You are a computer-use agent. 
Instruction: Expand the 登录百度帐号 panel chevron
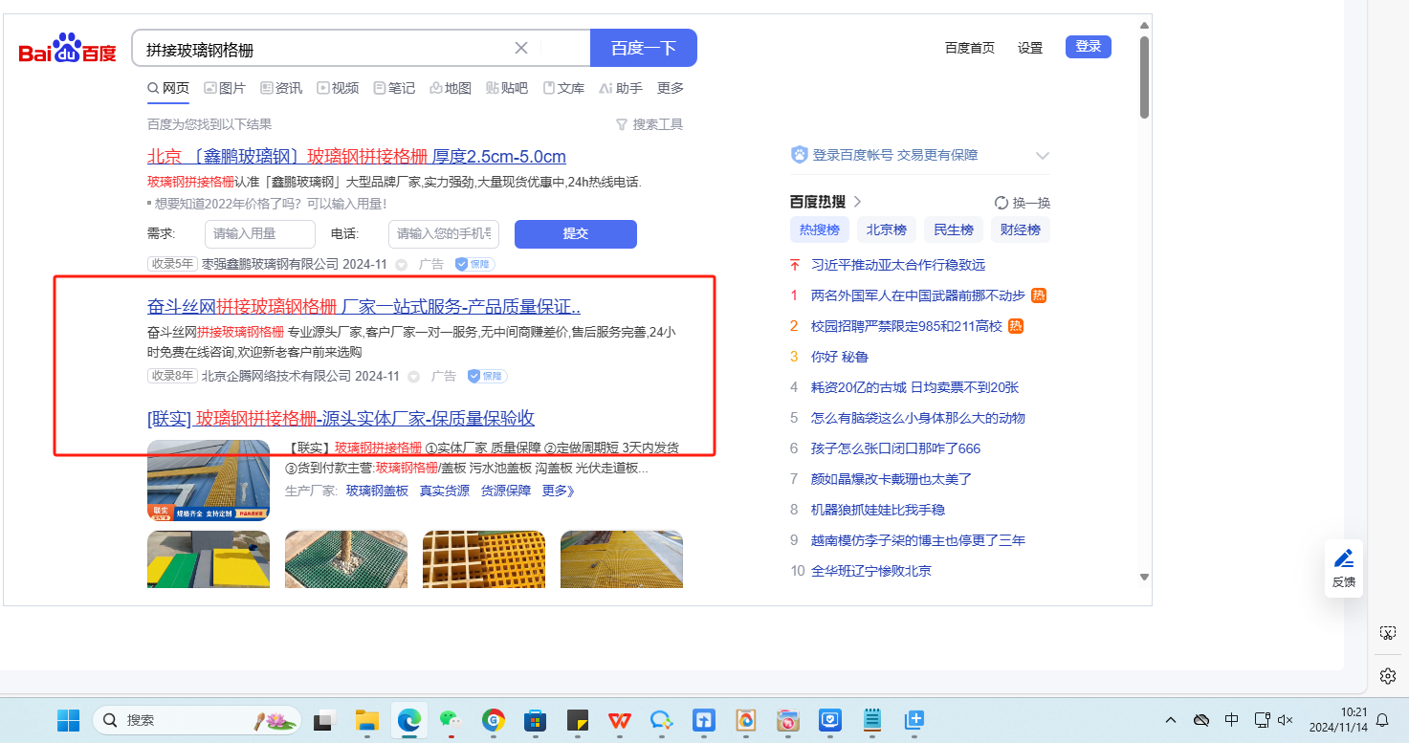pos(1043,156)
